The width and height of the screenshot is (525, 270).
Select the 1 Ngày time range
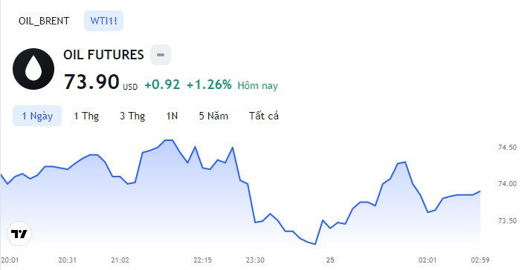37,116
